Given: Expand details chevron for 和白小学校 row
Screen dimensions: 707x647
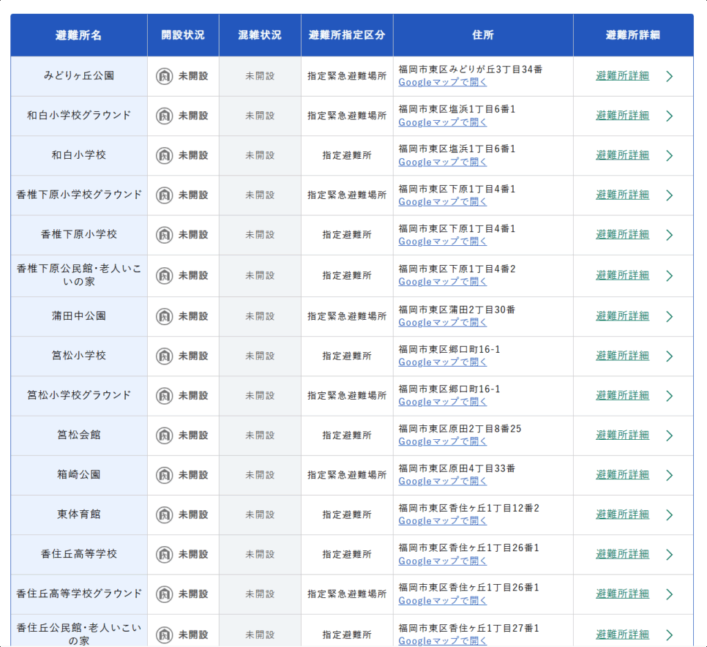Looking at the screenshot, I should coord(668,156).
